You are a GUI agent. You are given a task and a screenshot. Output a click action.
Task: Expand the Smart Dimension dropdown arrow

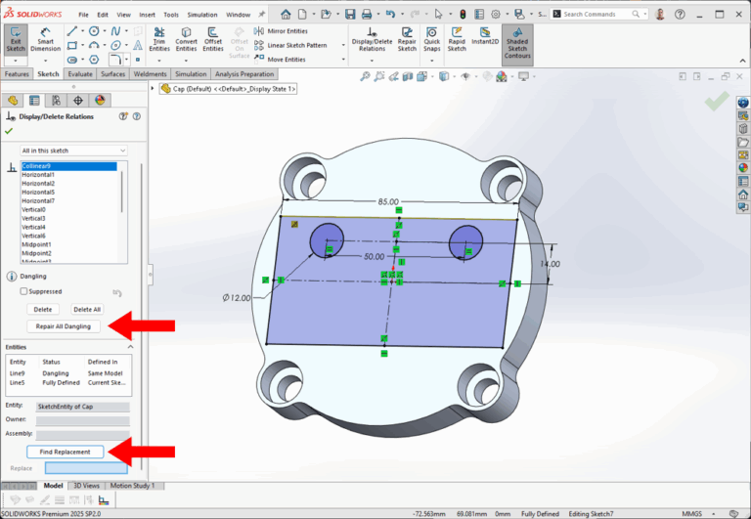click(x=46, y=61)
